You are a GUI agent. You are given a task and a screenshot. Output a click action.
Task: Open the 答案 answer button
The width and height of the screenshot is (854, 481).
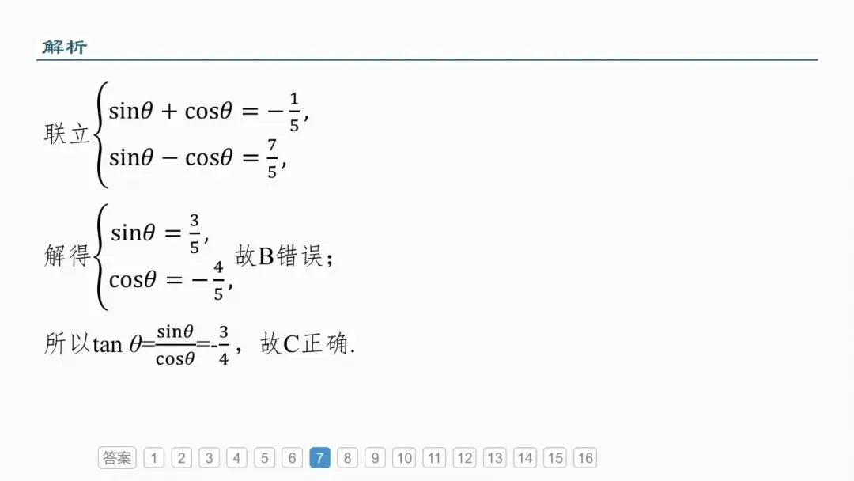(x=117, y=457)
